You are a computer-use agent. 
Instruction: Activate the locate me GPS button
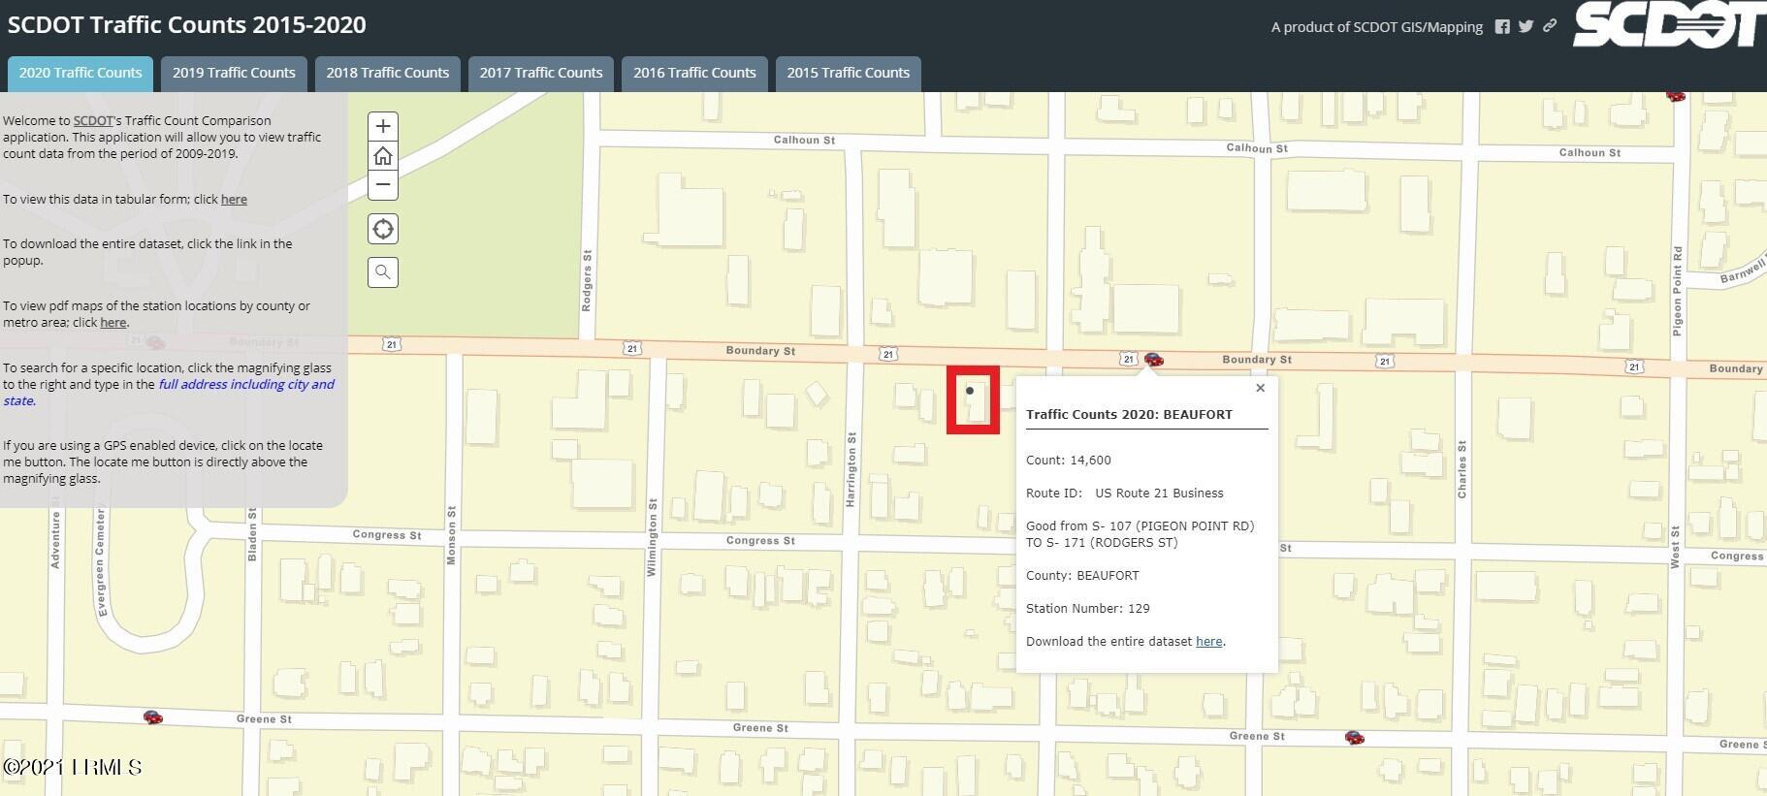[383, 229]
